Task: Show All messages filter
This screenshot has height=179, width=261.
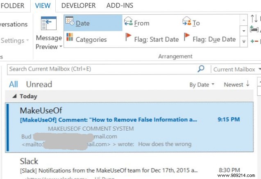Action: tap(13, 84)
